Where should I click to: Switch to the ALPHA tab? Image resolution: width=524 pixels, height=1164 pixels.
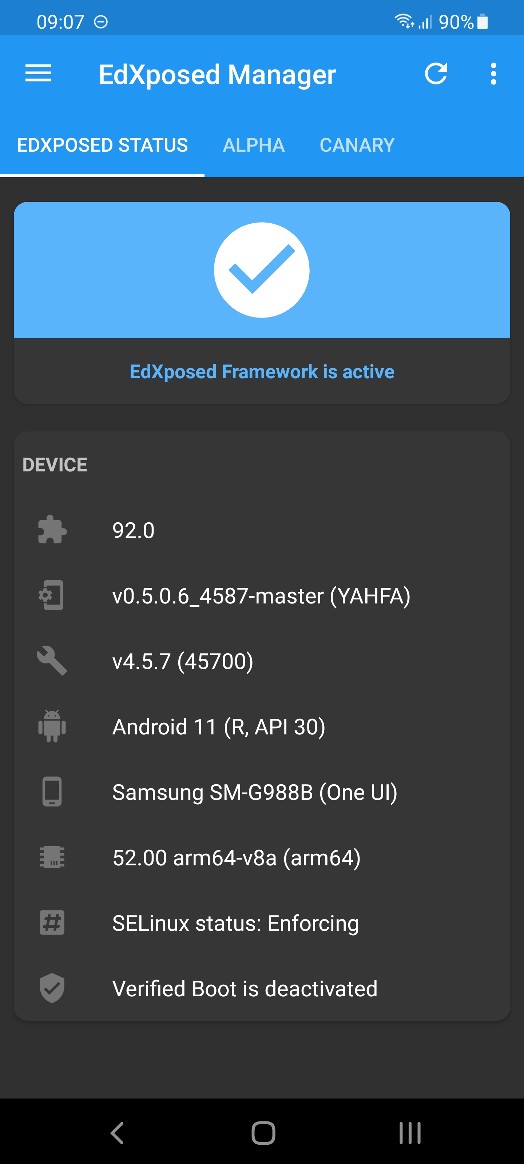pyautogui.click(x=254, y=145)
